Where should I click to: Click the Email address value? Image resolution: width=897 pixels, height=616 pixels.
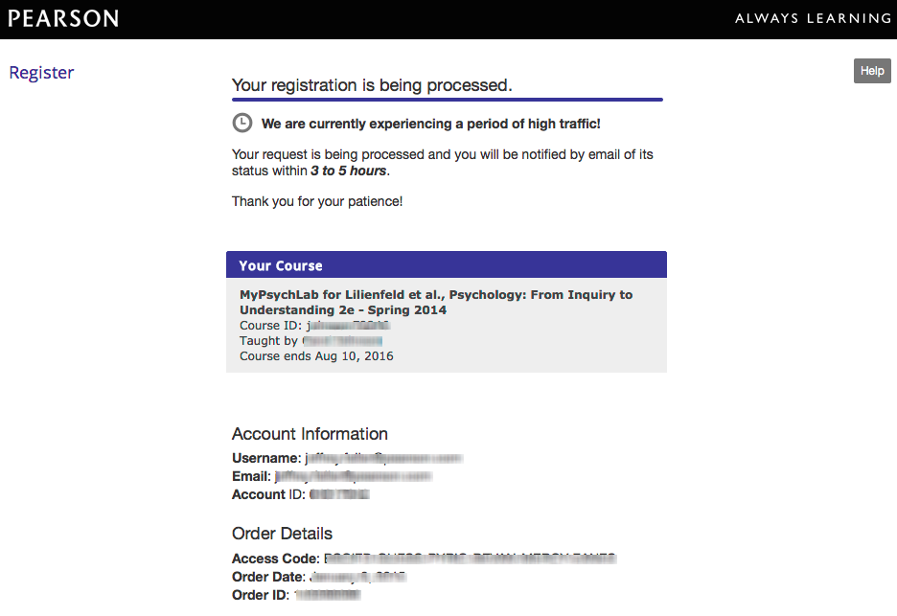coord(353,476)
